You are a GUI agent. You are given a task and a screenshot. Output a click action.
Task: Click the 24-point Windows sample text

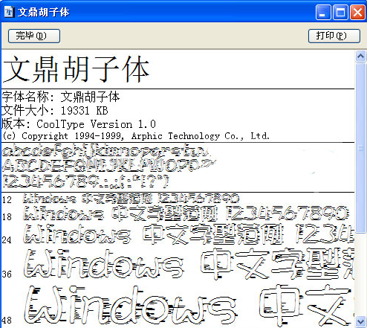click(x=189, y=234)
